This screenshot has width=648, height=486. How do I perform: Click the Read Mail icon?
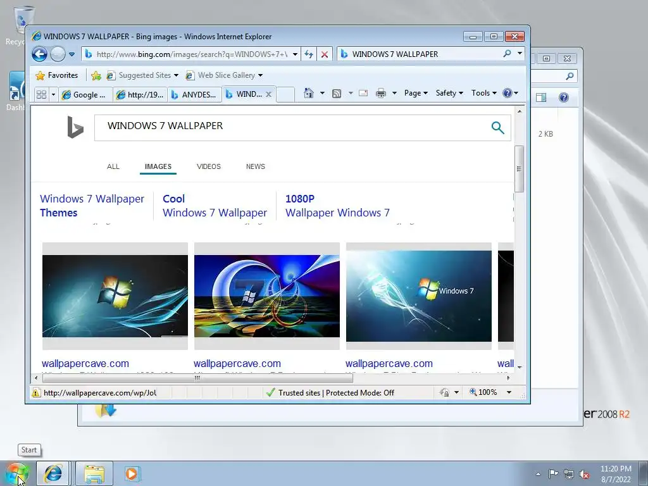click(363, 93)
